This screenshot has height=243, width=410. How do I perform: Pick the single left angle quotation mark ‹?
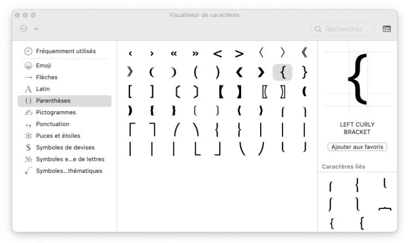pyautogui.click(x=130, y=54)
